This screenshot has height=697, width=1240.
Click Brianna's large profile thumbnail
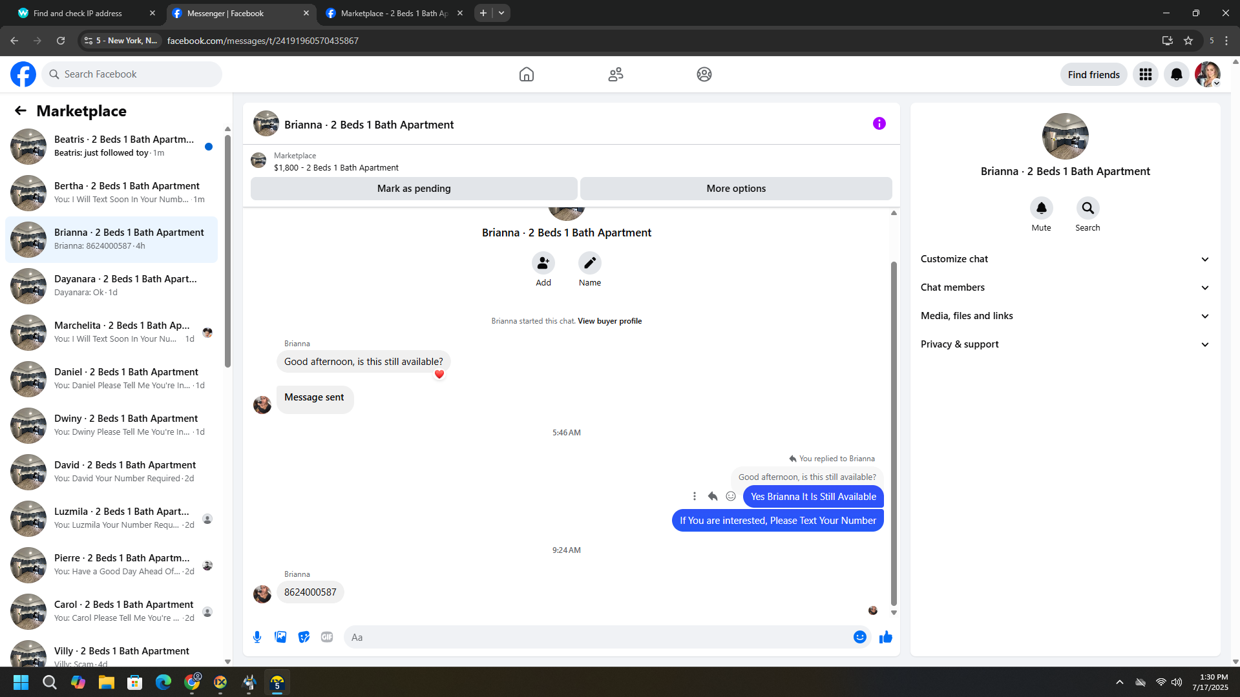[1066, 136]
